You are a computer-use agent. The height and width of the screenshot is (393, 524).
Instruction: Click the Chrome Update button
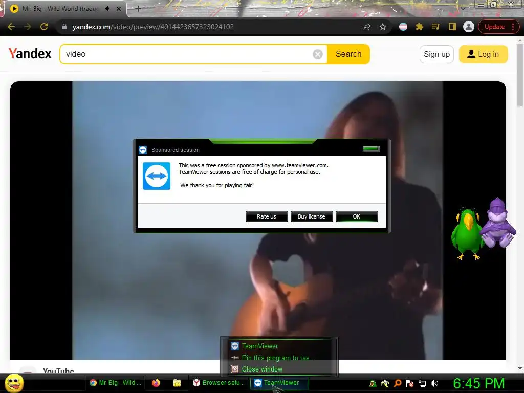[x=494, y=27]
